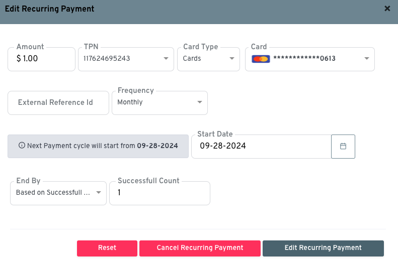Click the info icon beside Next Payment notice
The width and height of the screenshot is (398, 261).
[22, 146]
